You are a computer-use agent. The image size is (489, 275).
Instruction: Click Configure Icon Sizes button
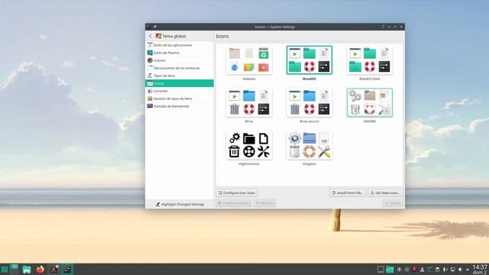(x=237, y=192)
